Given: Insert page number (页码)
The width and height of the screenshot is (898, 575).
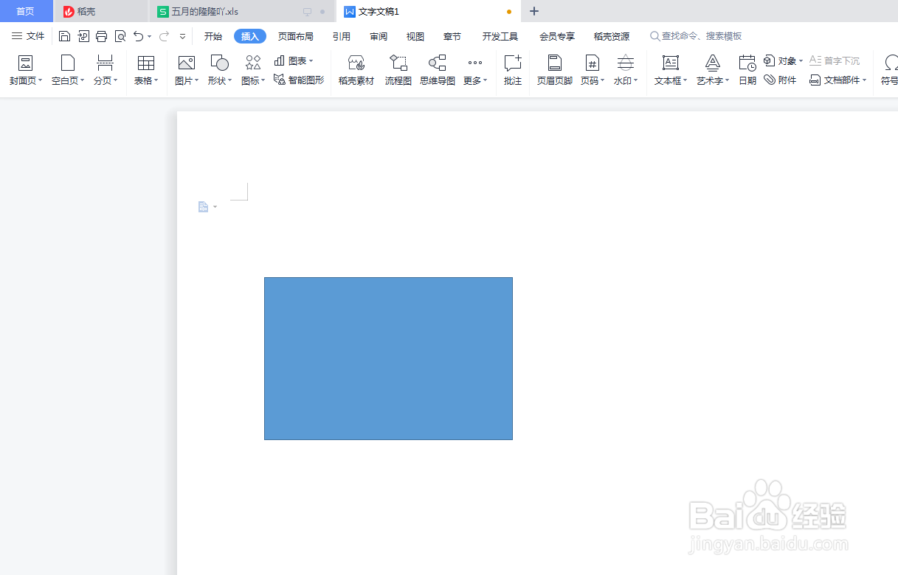Looking at the screenshot, I should point(593,70).
